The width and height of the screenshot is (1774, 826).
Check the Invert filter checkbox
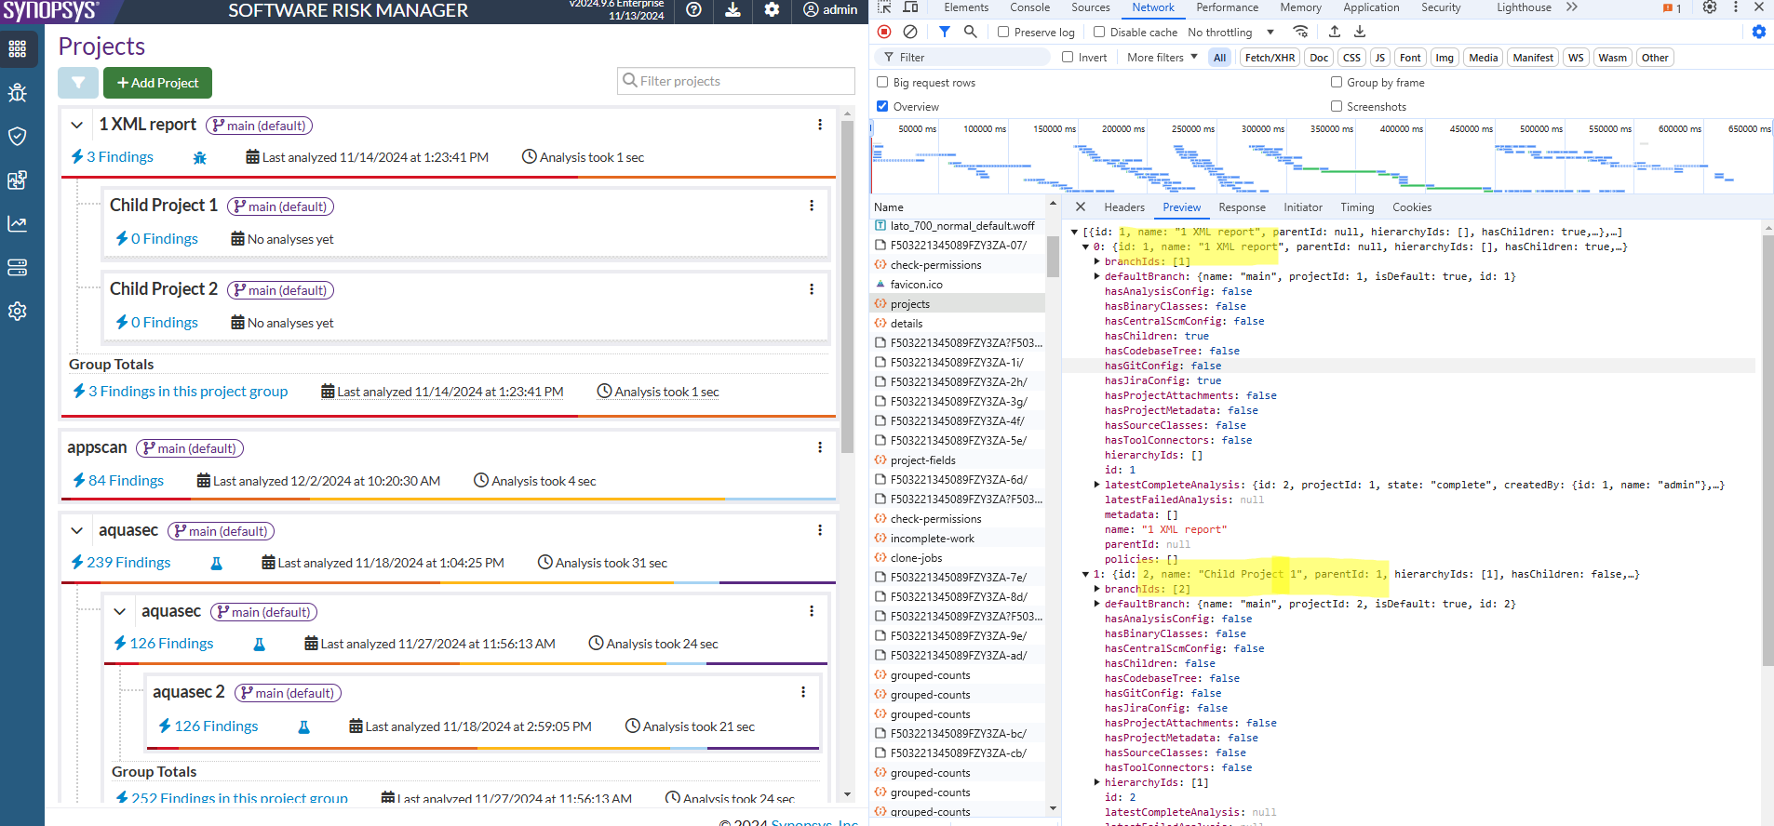(1068, 57)
